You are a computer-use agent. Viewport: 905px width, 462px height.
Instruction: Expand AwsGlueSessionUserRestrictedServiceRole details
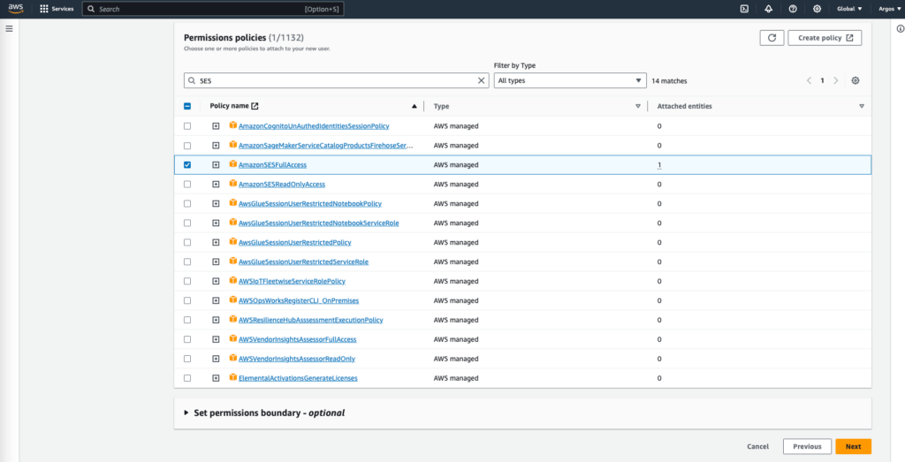point(216,261)
